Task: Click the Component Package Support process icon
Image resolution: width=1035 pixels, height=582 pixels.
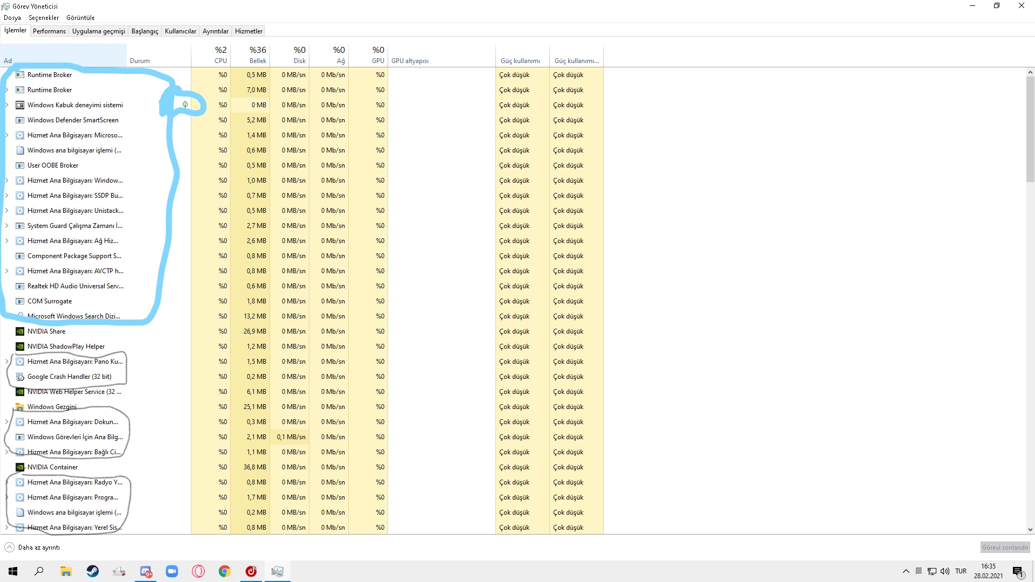Action: click(x=20, y=256)
